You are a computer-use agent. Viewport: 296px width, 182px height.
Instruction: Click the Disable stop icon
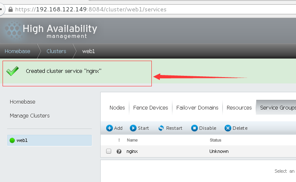point(194,128)
